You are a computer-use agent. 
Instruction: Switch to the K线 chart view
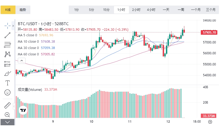(x=8, y=10)
